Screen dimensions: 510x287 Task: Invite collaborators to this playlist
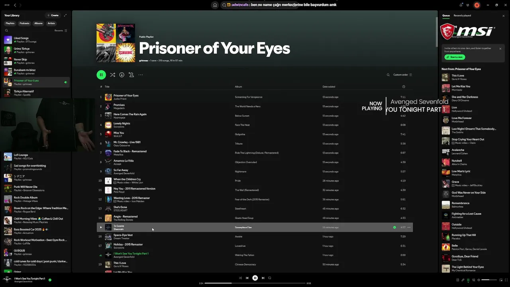[x=131, y=75]
